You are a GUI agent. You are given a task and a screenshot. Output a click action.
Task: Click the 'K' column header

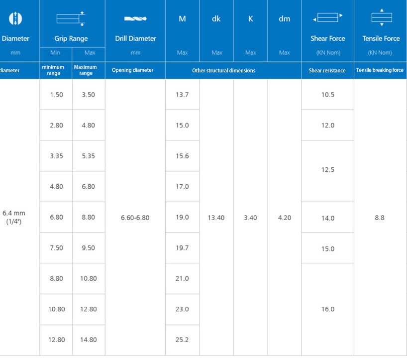click(250, 19)
